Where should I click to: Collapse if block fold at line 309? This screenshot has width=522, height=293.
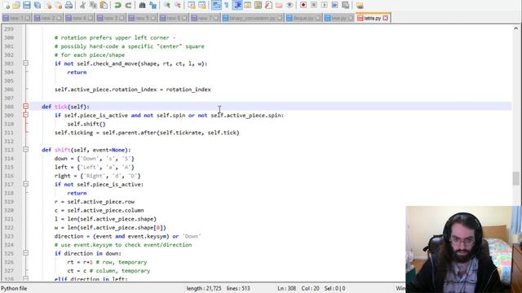pyautogui.click(x=25, y=115)
